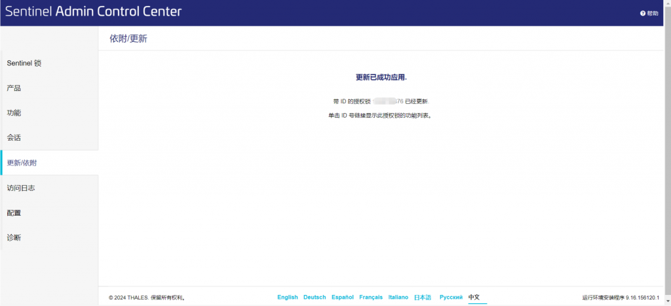Switch language to 日本語
This screenshot has height=306, width=671.
[423, 297]
